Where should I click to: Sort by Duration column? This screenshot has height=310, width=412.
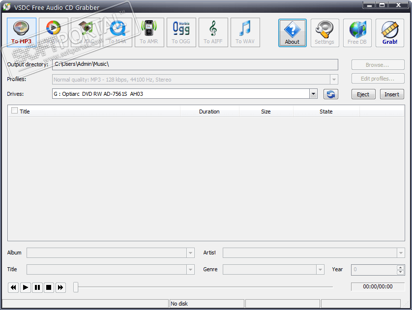coord(209,112)
